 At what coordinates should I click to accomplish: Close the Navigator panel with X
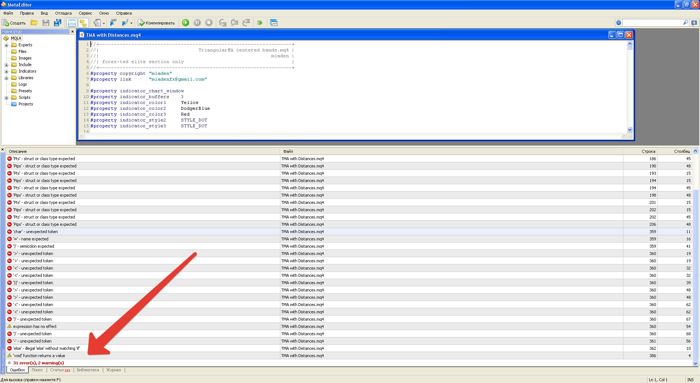tap(72, 32)
